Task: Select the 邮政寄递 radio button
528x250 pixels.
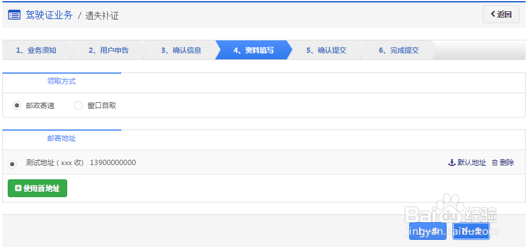Action: click(17, 105)
